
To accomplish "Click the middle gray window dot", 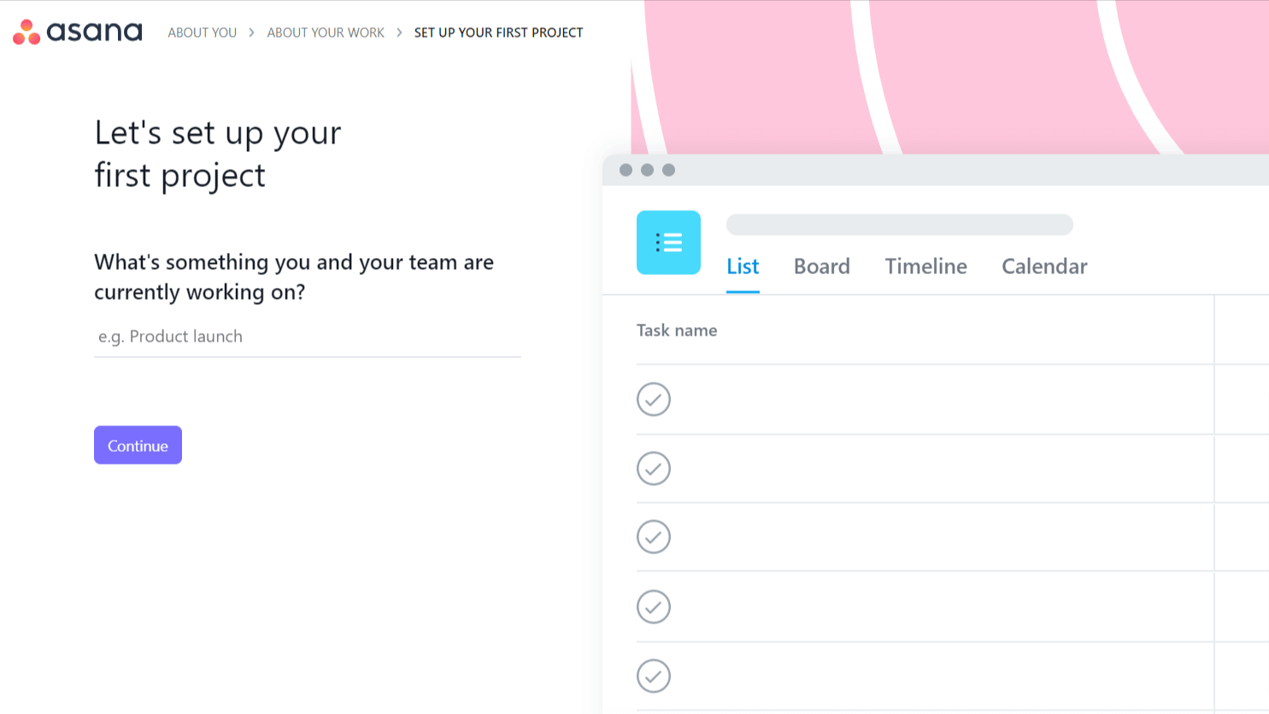I will pyautogui.click(x=647, y=170).
